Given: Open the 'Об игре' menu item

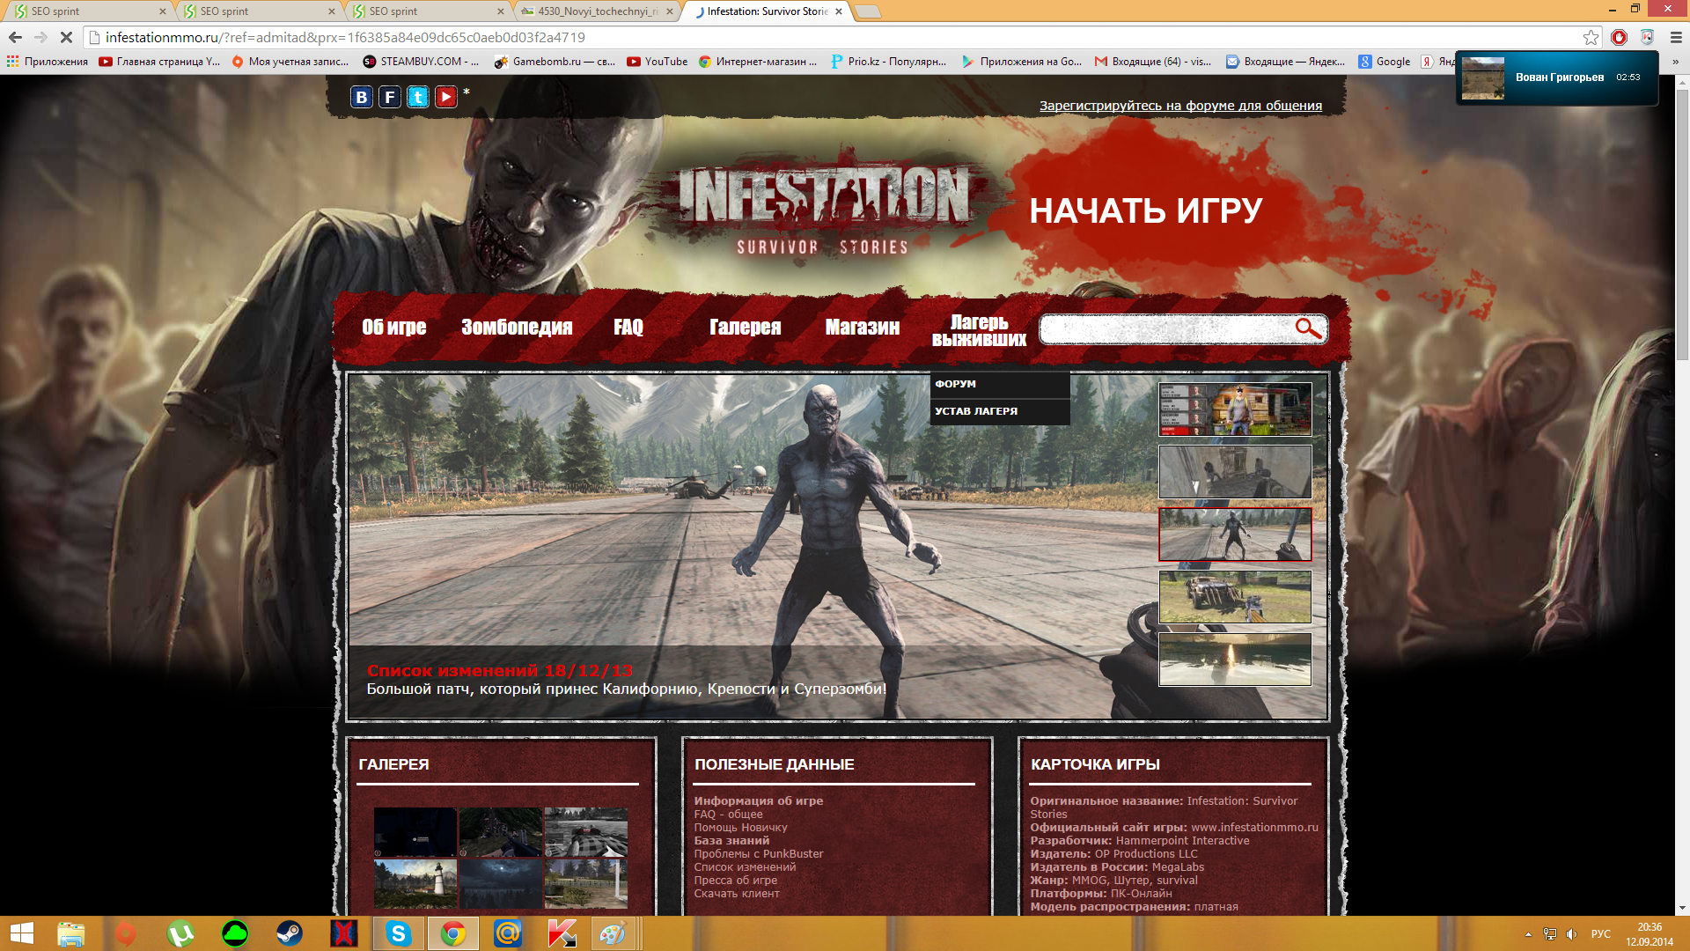Looking at the screenshot, I should click(x=394, y=327).
